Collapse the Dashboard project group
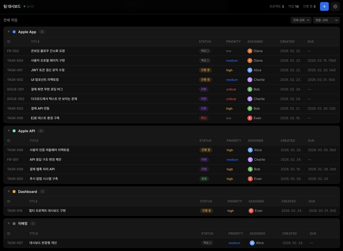 click(x=9, y=191)
